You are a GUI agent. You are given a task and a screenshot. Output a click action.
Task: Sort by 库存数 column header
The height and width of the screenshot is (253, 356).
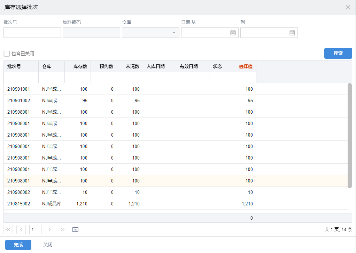(78, 67)
